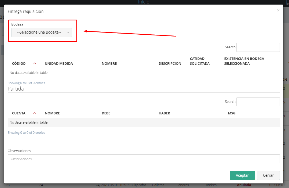Open the Bodega selection dropdown
Viewport: 289px width, 188px height.
point(42,32)
